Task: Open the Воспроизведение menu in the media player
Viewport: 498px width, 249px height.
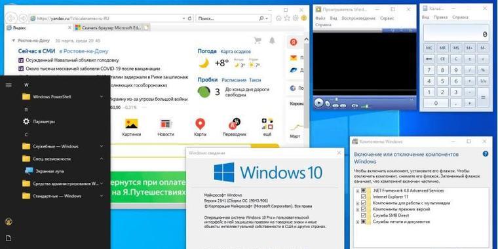Action: point(358,18)
